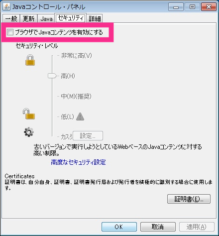Open the 更新 tab
The height and width of the screenshot is (236, 219).
point(28,18)
